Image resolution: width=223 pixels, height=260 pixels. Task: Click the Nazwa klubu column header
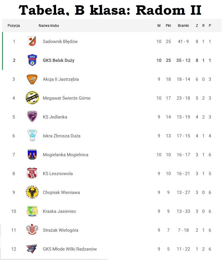tap(49, 26)
